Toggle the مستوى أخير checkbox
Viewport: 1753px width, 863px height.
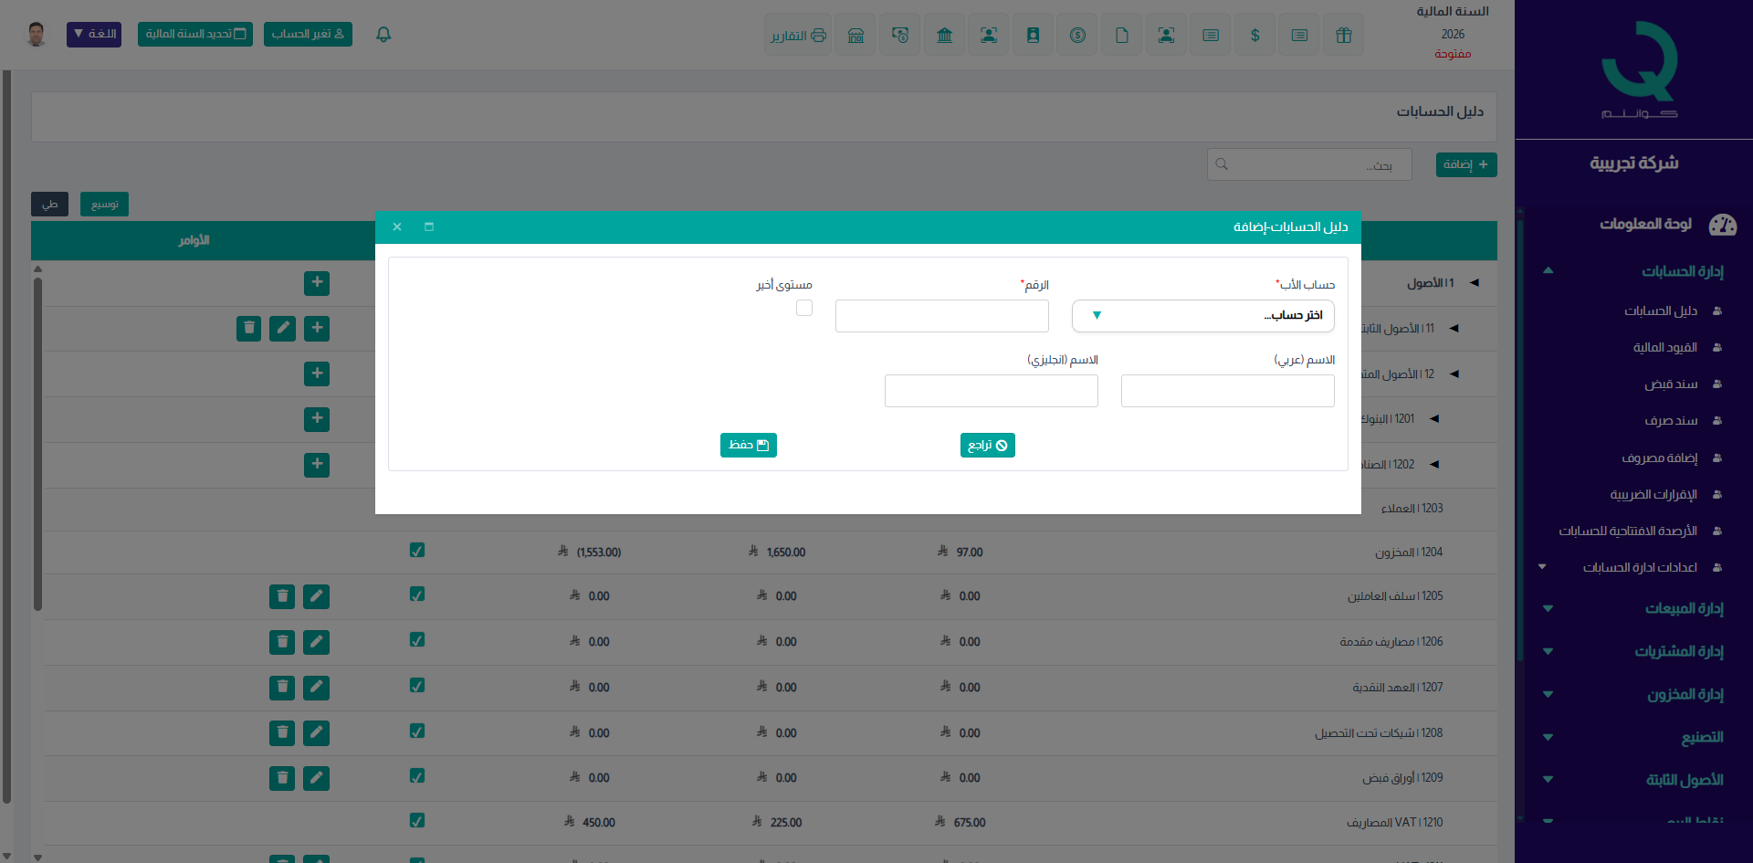pos(804,308)
